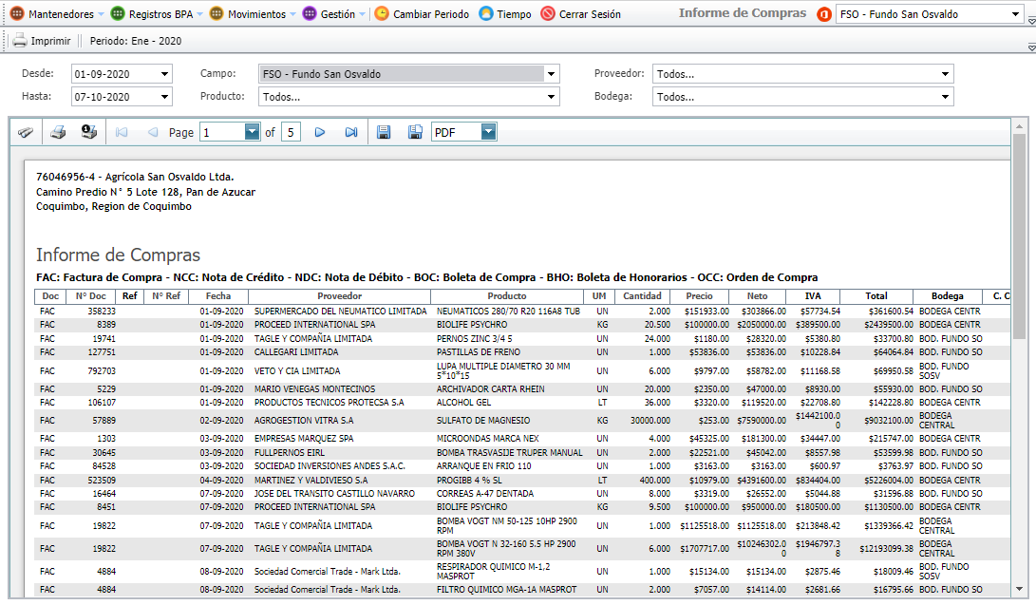Screen dimensions: 1036x605
Task: Click the Imprimir button
Action: [41, 41]
